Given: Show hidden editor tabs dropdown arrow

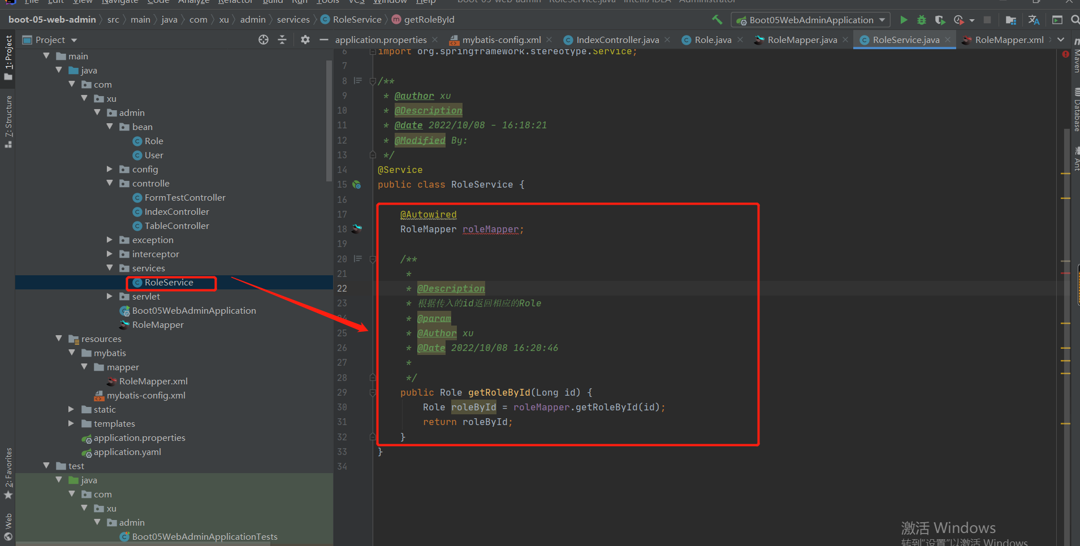Looking at the screenshot, I should point(1061,40).
